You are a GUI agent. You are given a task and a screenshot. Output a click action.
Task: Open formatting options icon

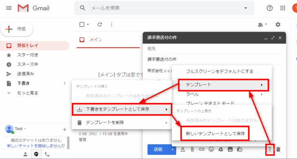pyautogui.click(x=183, y=149)
